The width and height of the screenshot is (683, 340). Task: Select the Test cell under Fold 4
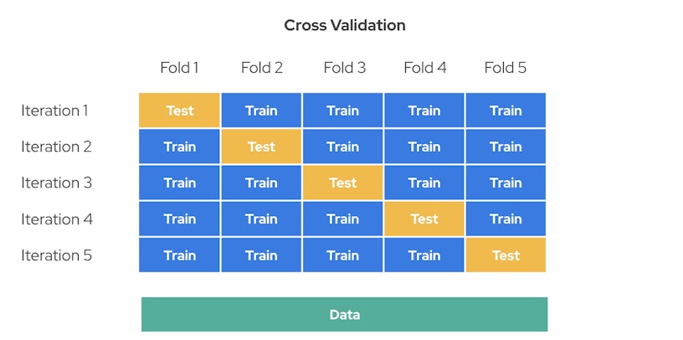(424, 219)
